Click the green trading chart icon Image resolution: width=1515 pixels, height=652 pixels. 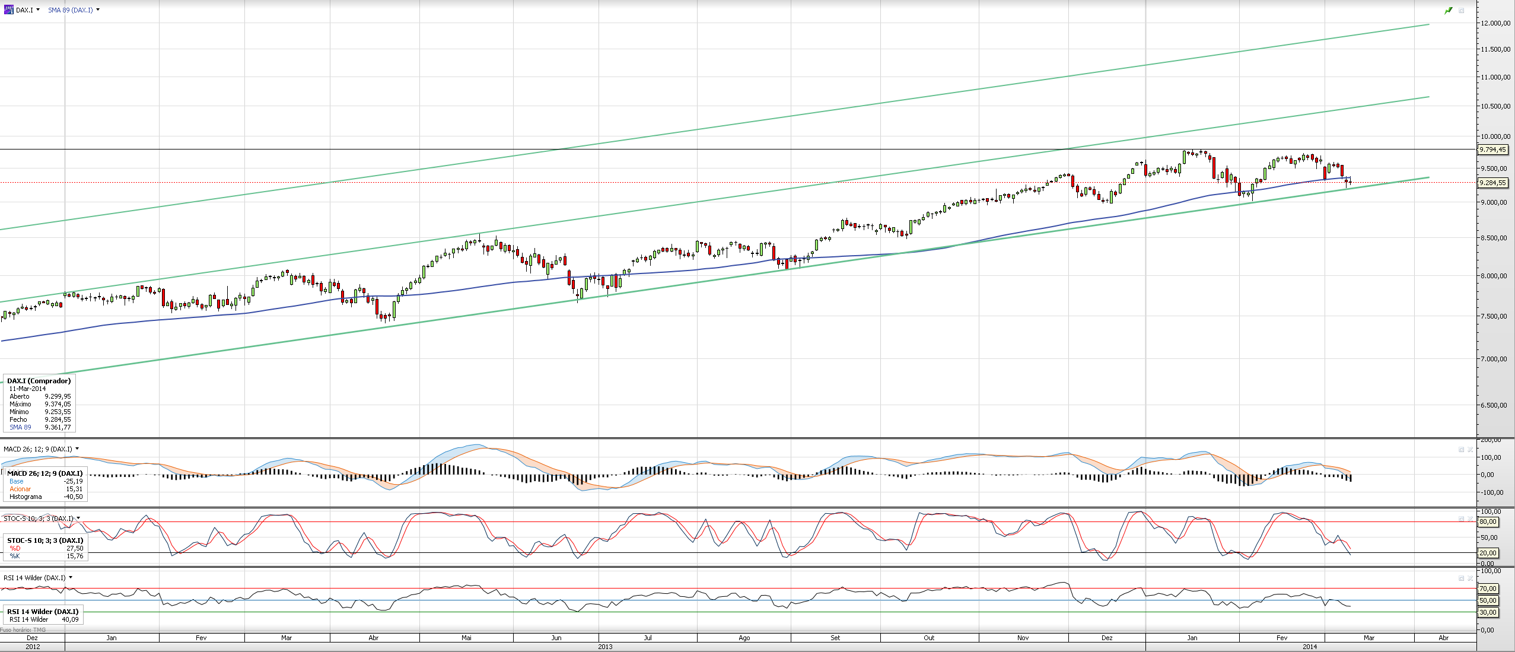pyautogui.click(x=1449, y=11)
